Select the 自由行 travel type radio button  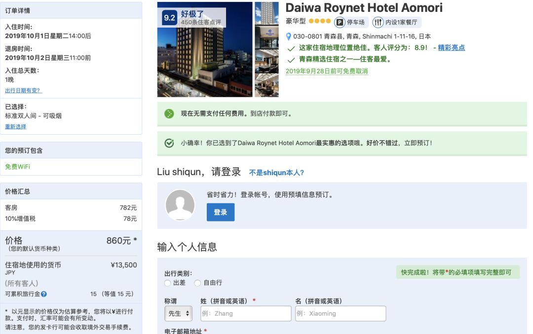197,283
